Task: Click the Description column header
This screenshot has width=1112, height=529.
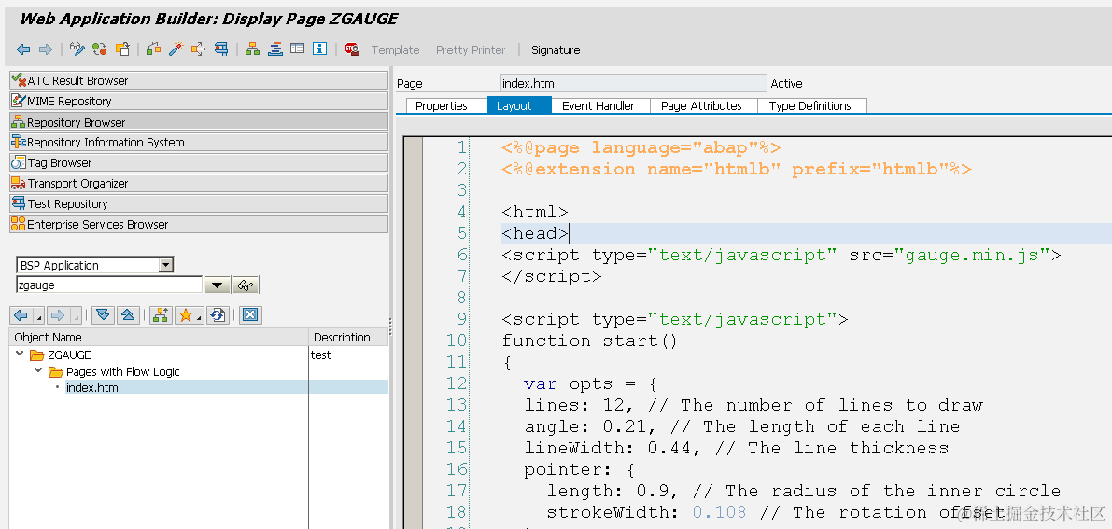Action: pos(349,337)
